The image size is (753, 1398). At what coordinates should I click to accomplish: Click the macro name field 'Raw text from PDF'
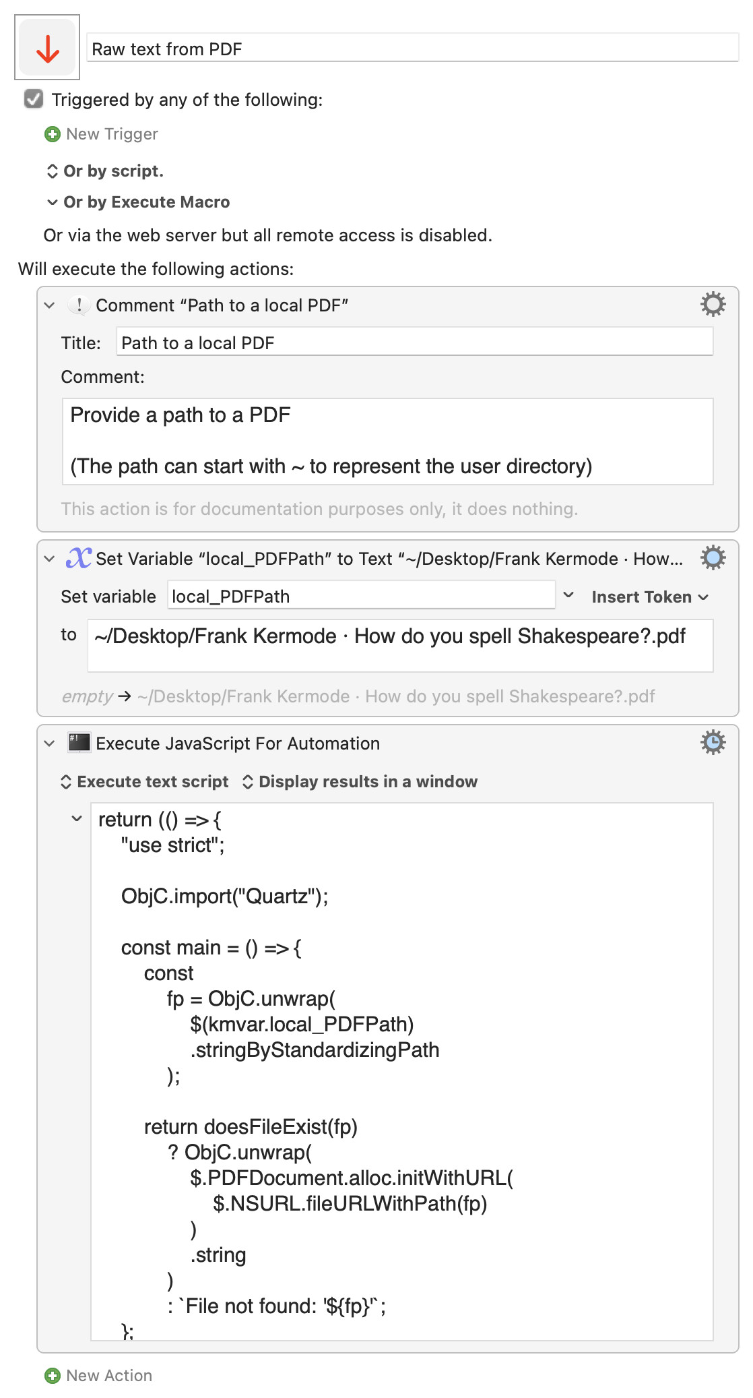pyautogui.click(x=413, y=49)
